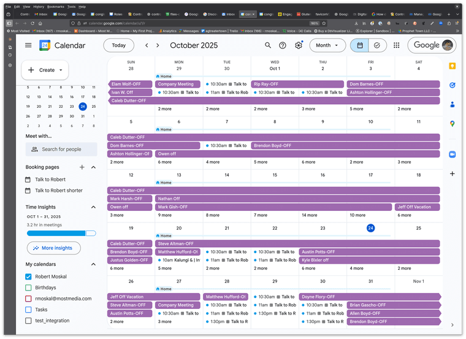The height and width of the screenshot is (339, 466).
Task: Open the Settings gear menu
Action: [x=299, y=45]
